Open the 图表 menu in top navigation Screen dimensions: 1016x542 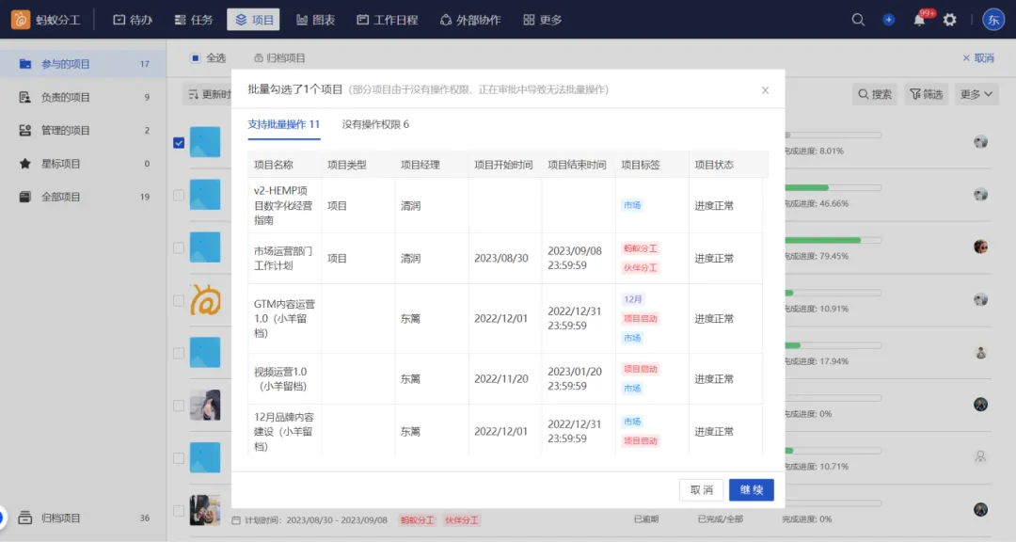point(315,20)
